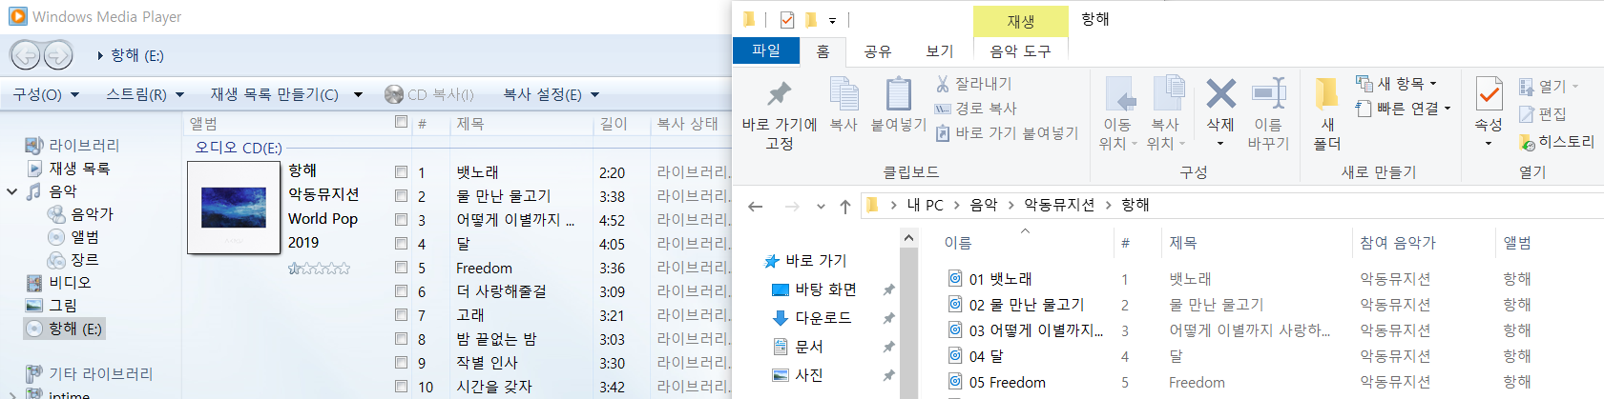Screen dimensions: 1604x399
Task: Toggle the select-all checkbox in track header
Action: point(401,122)
